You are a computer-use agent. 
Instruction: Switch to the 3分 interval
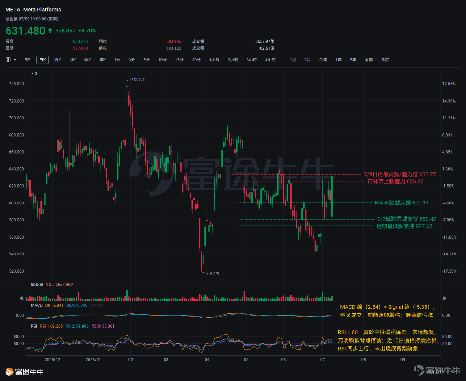tap(132, 60)
